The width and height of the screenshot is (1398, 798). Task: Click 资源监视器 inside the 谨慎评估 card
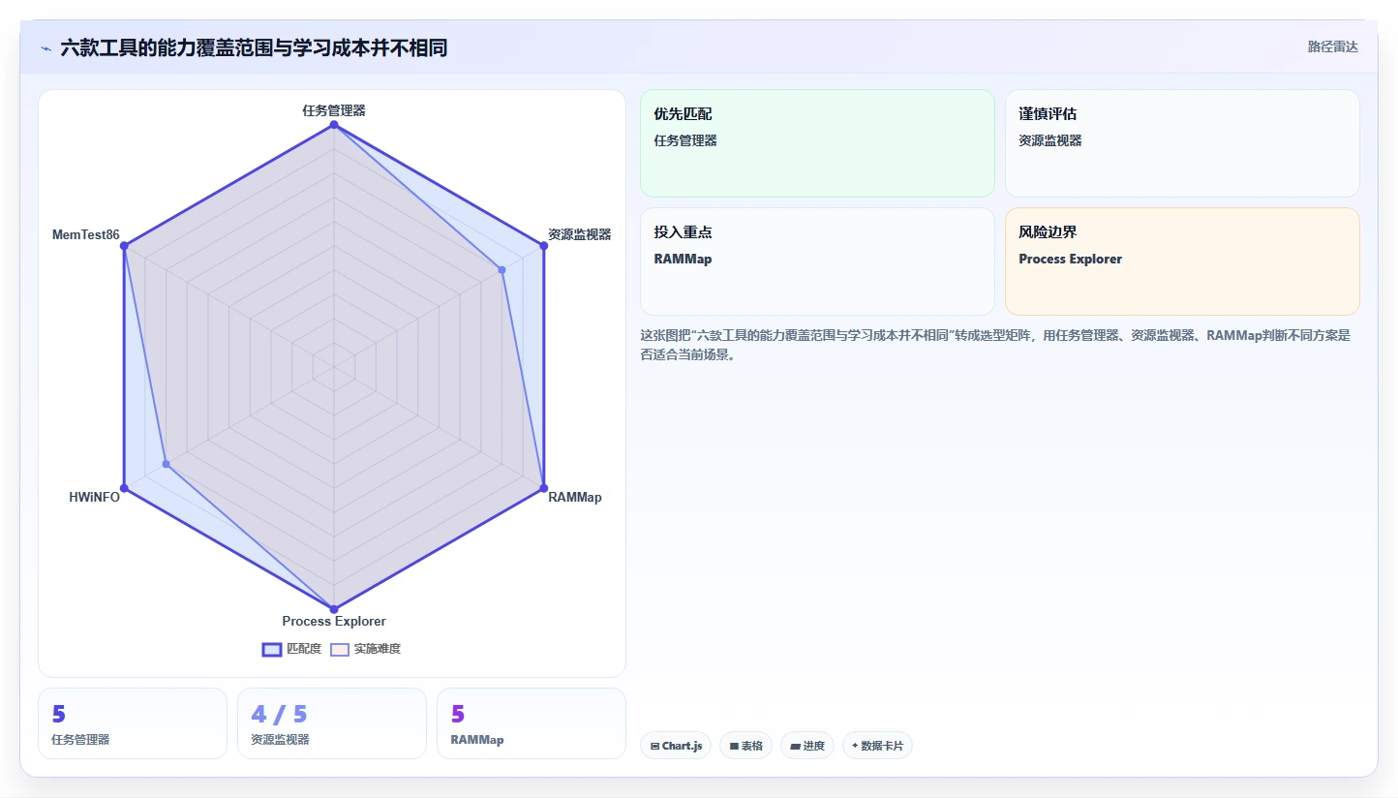(x=1050, y=140)
